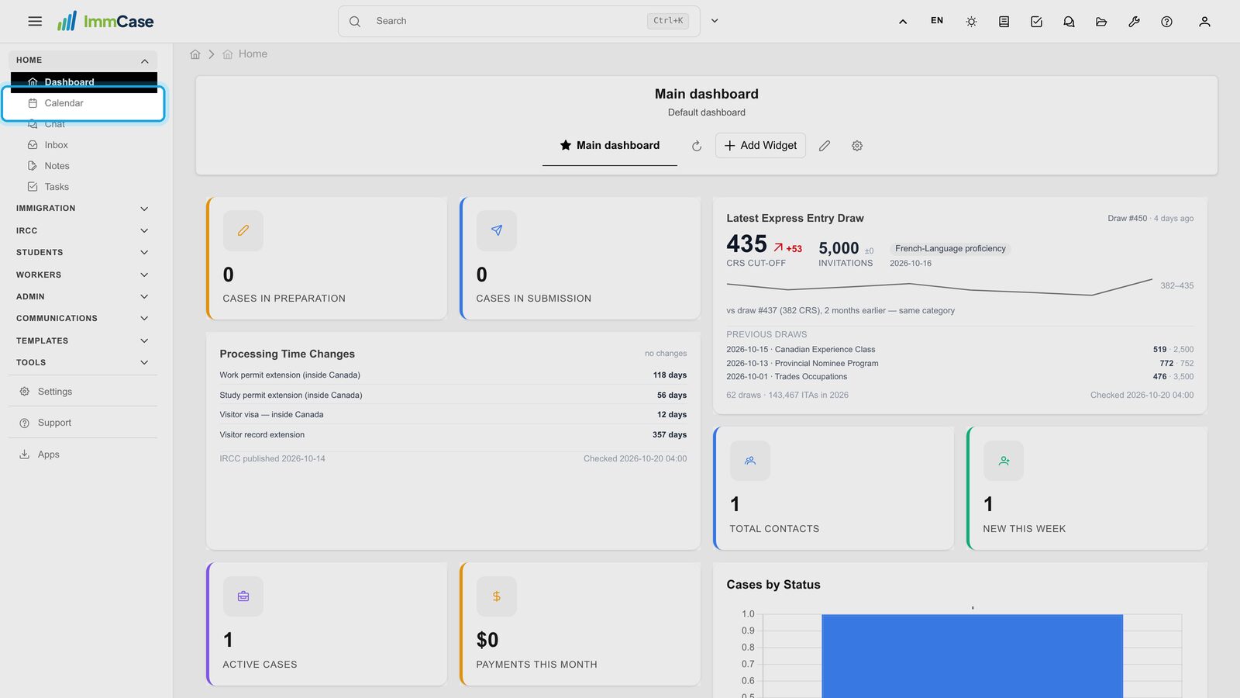Click the Add Widget button
The width and height of the screenshot is (1240, 698).
760,146
